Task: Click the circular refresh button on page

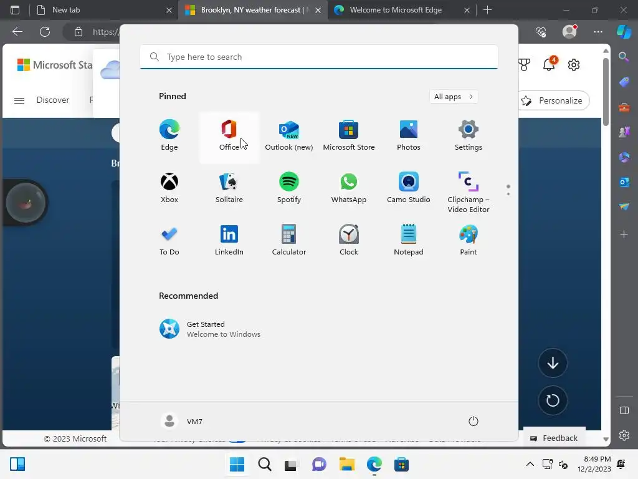Action: tap(553, 400)
